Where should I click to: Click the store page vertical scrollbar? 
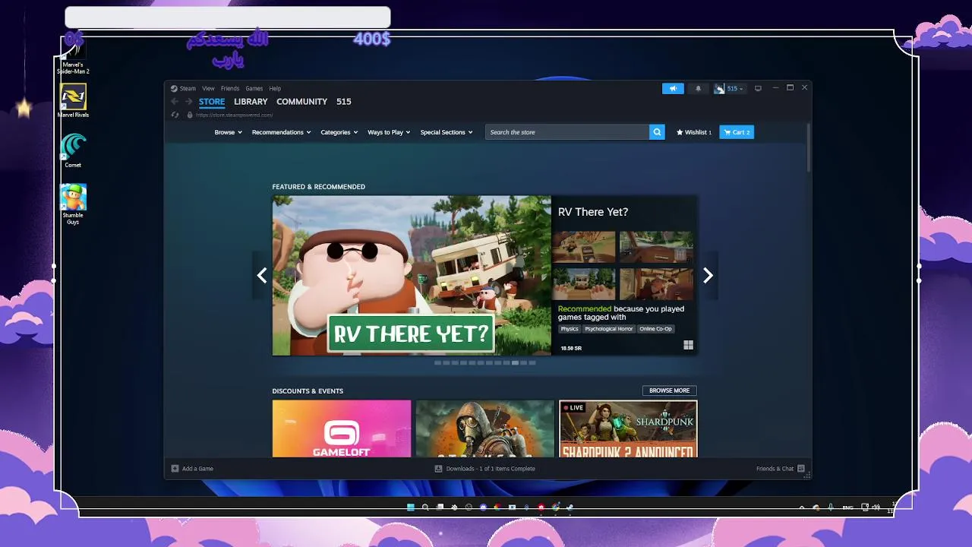(808, 148)
